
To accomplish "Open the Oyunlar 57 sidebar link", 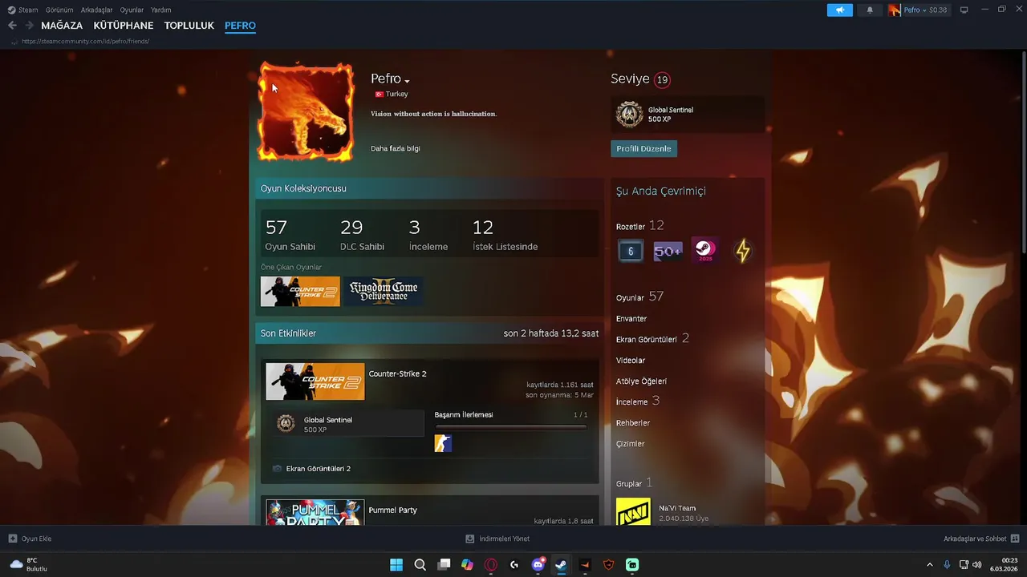I will (x=639, y=297).
